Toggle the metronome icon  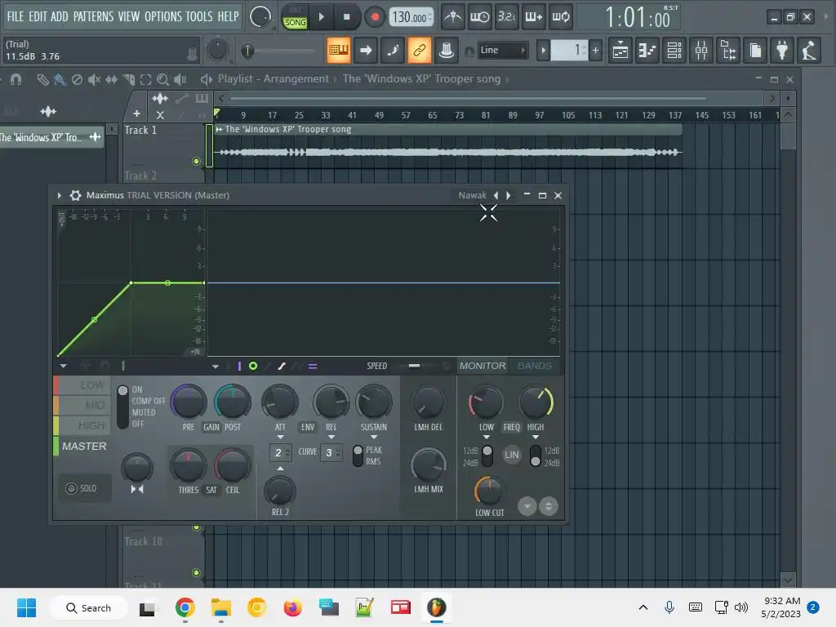[453, 17]
